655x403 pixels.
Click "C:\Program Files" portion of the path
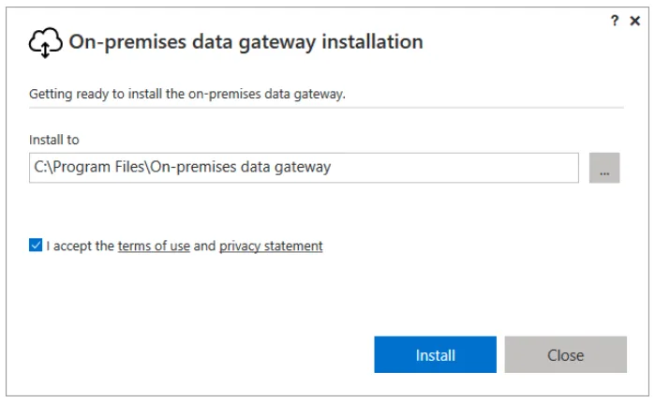click(x=89, y=167)
